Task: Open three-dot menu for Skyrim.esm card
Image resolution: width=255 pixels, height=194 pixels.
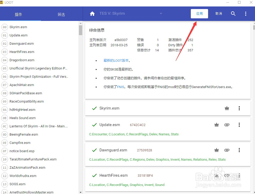Action: [x=239, y=108]
